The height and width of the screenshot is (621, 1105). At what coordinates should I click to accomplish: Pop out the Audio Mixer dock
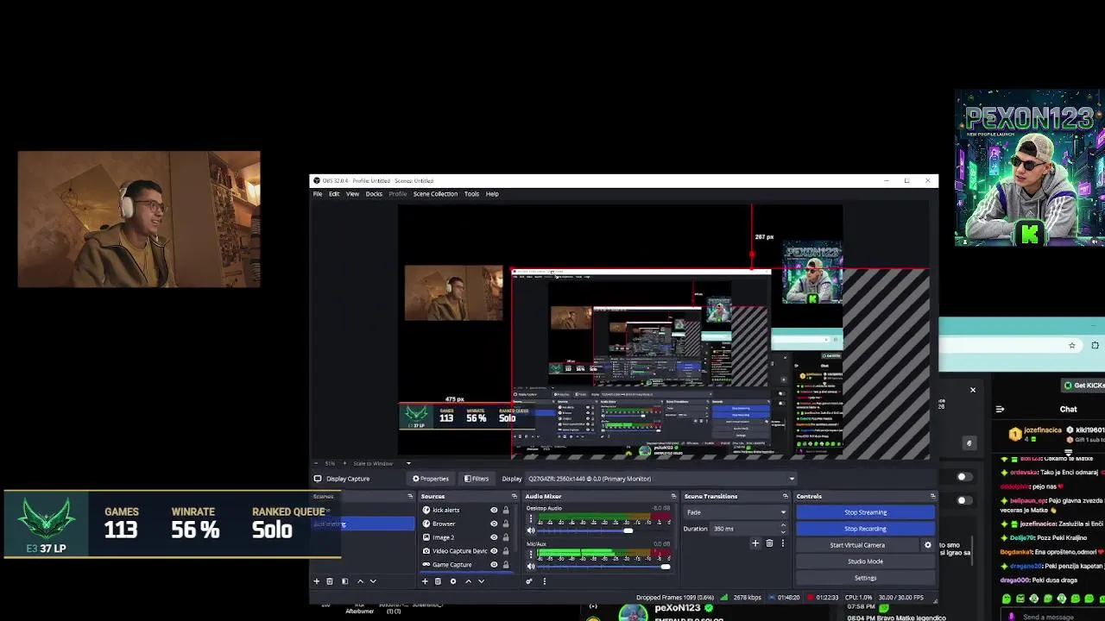click(x=673, y=496)
